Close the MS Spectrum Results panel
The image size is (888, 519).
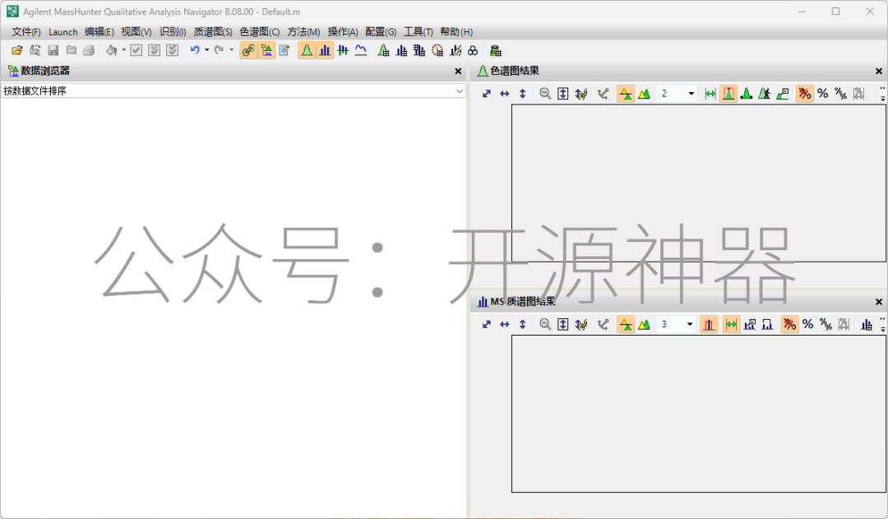[x=879, y=301]
